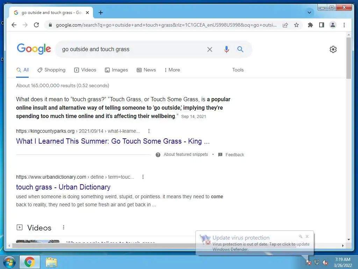Click the video thumbnail under Videos

38,241
